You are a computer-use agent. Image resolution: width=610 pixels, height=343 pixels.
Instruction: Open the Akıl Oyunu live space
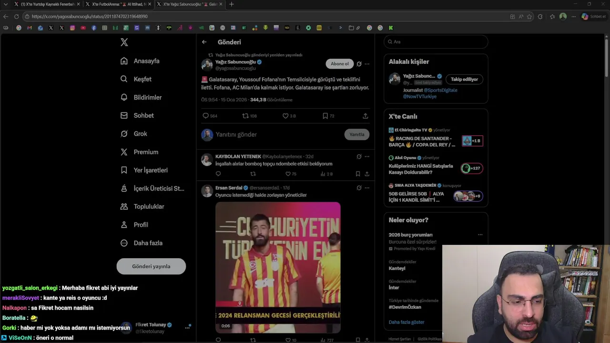(436, 166)
